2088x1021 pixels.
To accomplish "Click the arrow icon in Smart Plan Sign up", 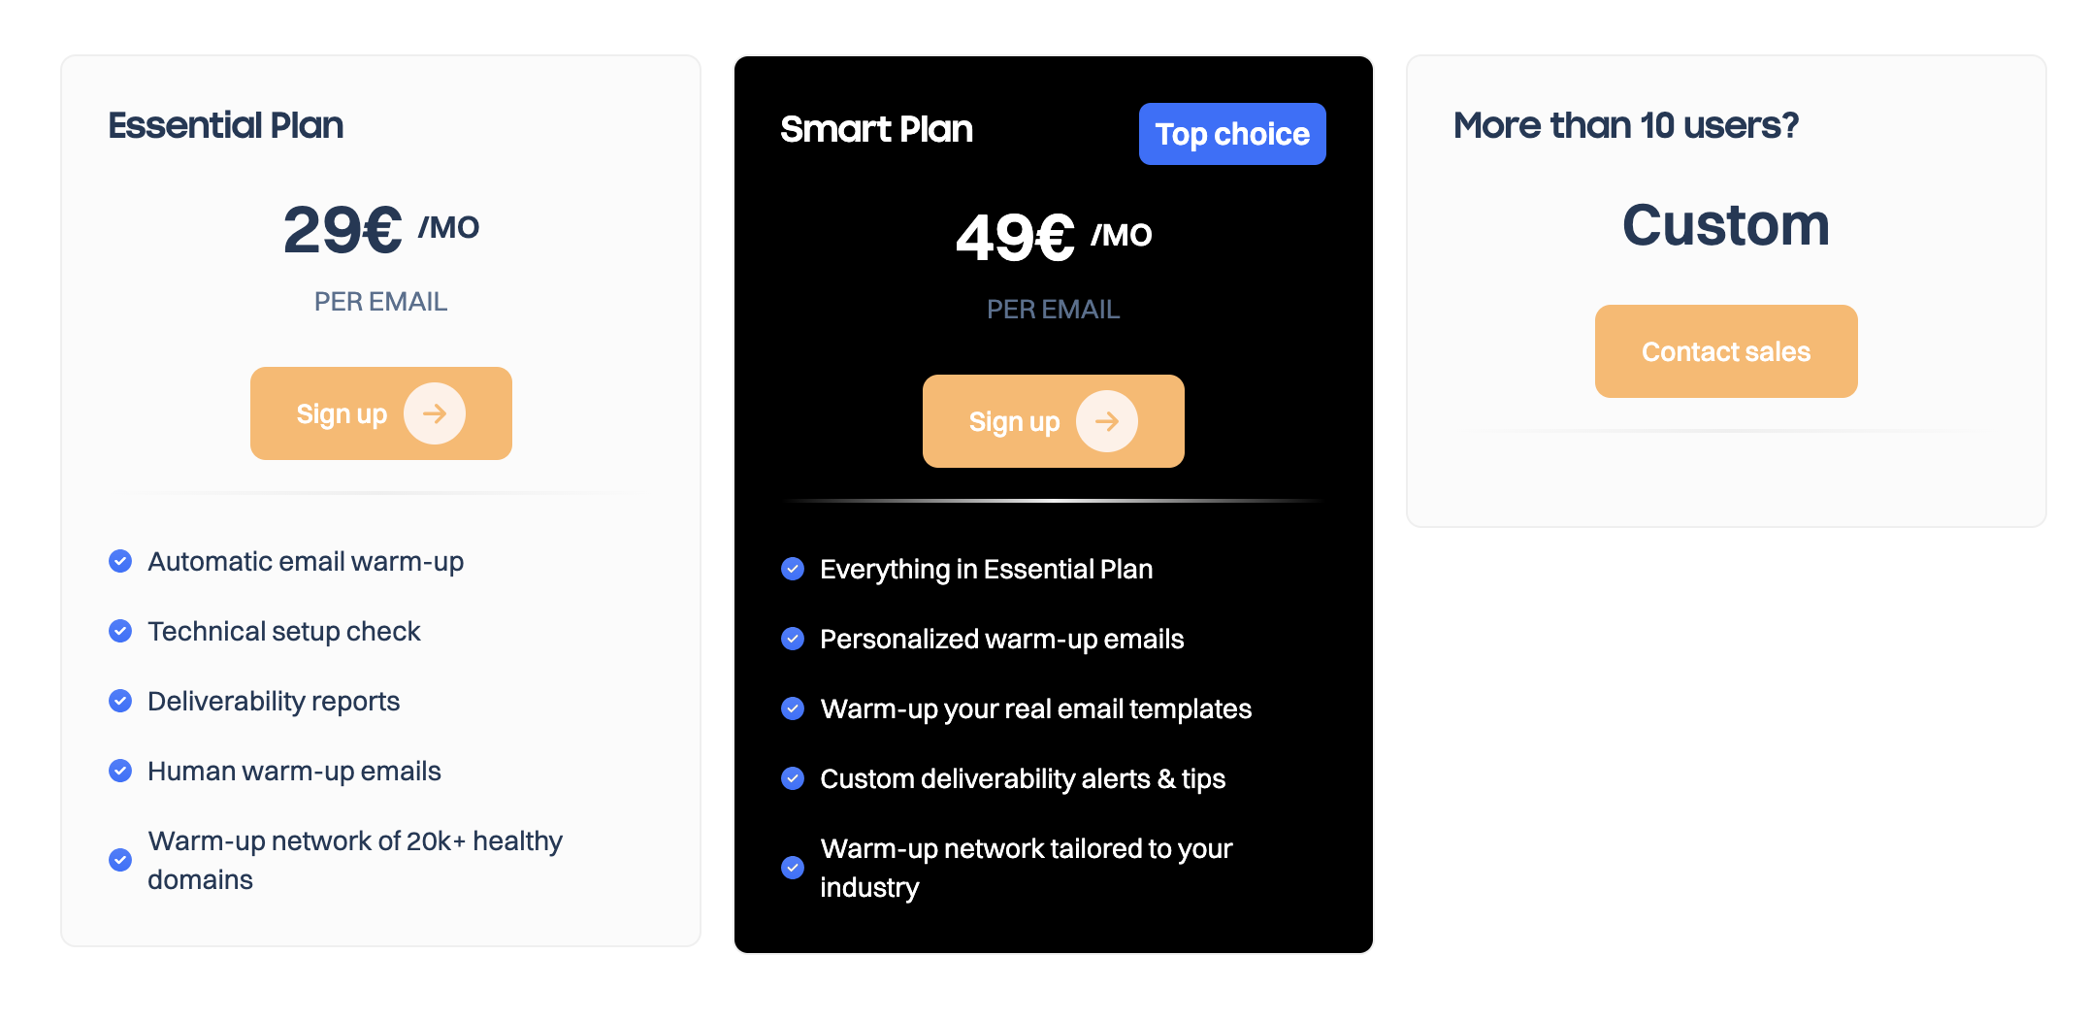I will (1107, 421).
